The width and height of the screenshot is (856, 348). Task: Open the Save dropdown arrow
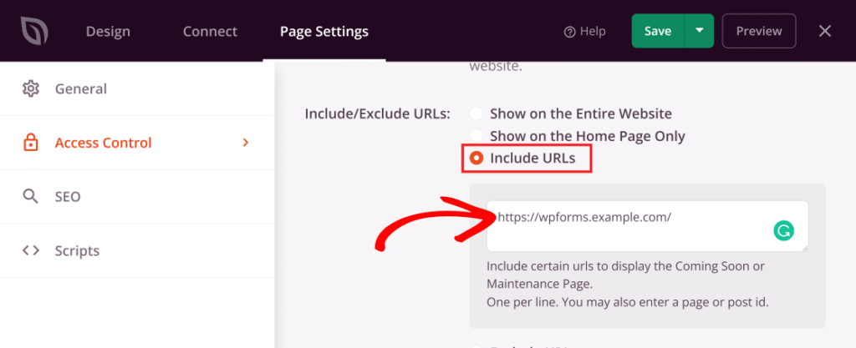pyautogui.click(x=699, y=31)
